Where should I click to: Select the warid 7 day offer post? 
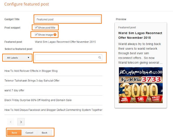click(14, 90)
